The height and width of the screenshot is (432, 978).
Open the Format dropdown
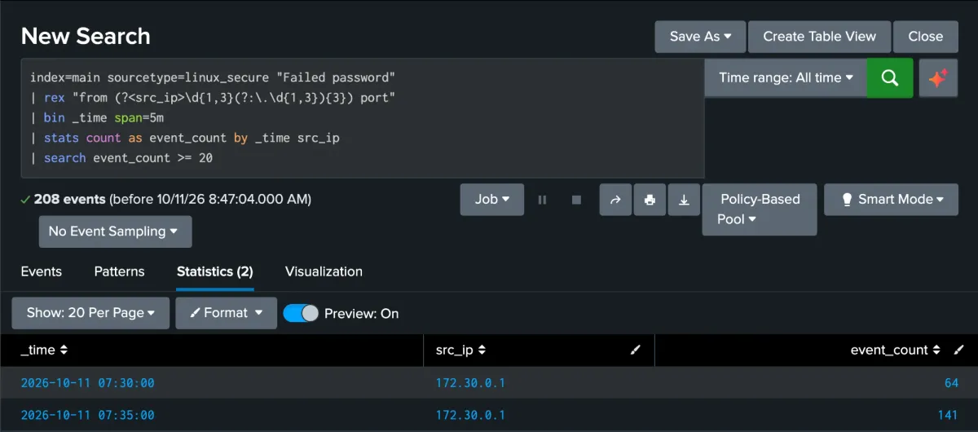(x=227, y=313)
